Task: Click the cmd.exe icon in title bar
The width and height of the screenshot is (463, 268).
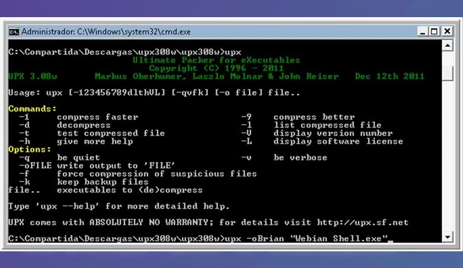Action: pos(14,32)
